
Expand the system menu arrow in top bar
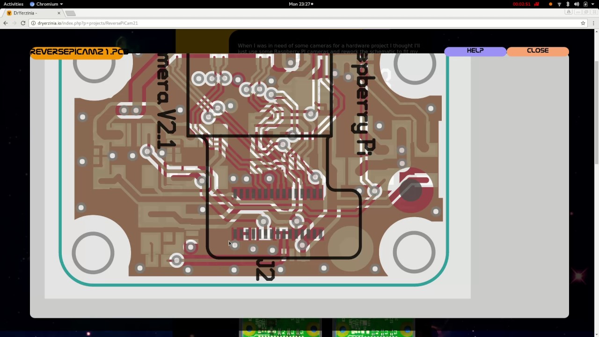point(592,4)
